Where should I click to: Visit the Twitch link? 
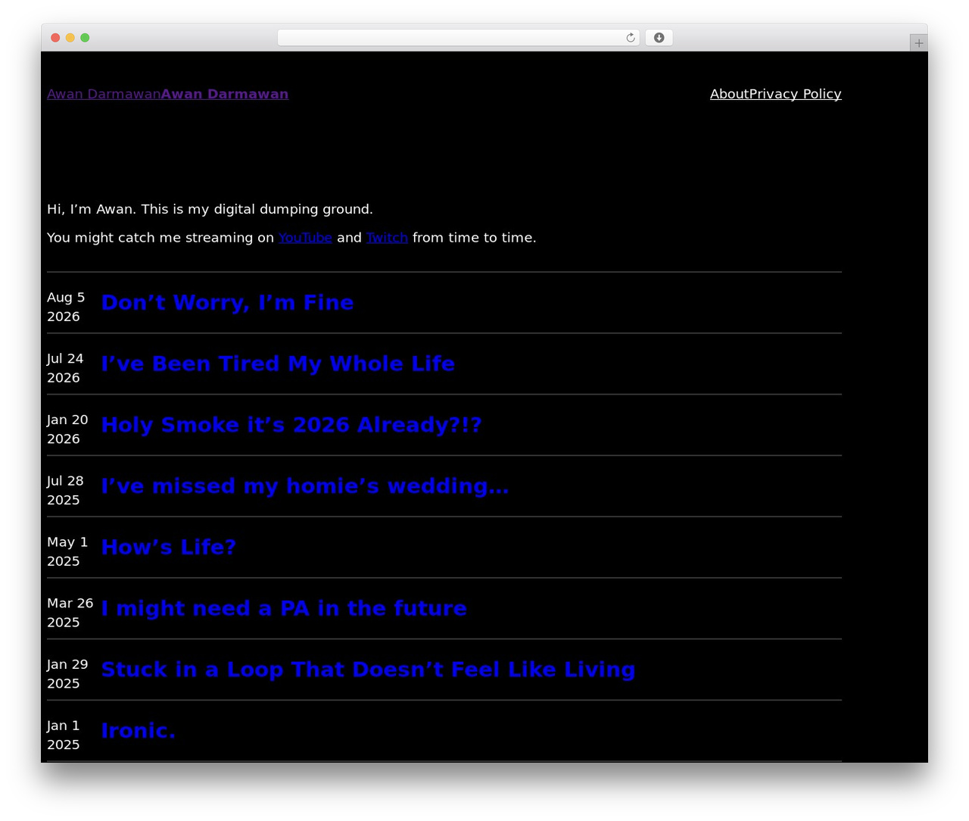coord(387,238)
